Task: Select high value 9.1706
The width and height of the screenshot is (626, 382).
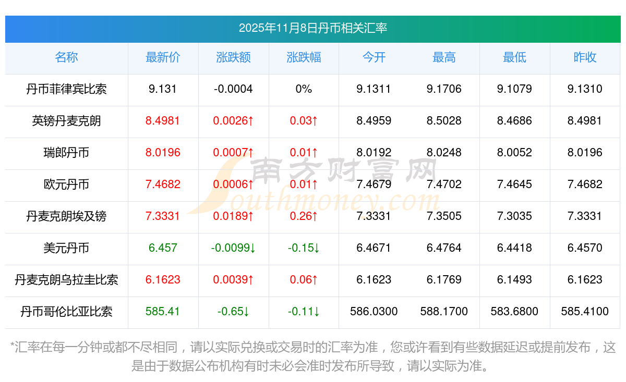Action: click(444, 89)
